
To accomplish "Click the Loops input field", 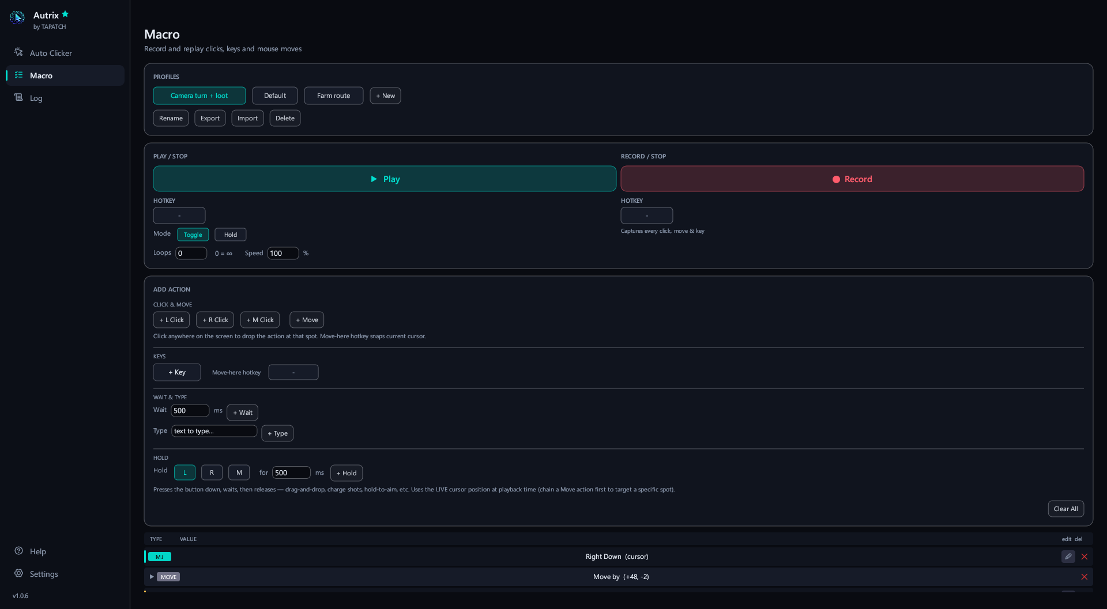I will pyautogui.click(x=191, y=253).
